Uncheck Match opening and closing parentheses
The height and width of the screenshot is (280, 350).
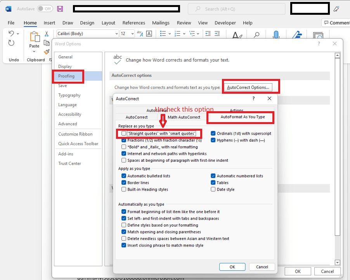(x=124, y=232)
